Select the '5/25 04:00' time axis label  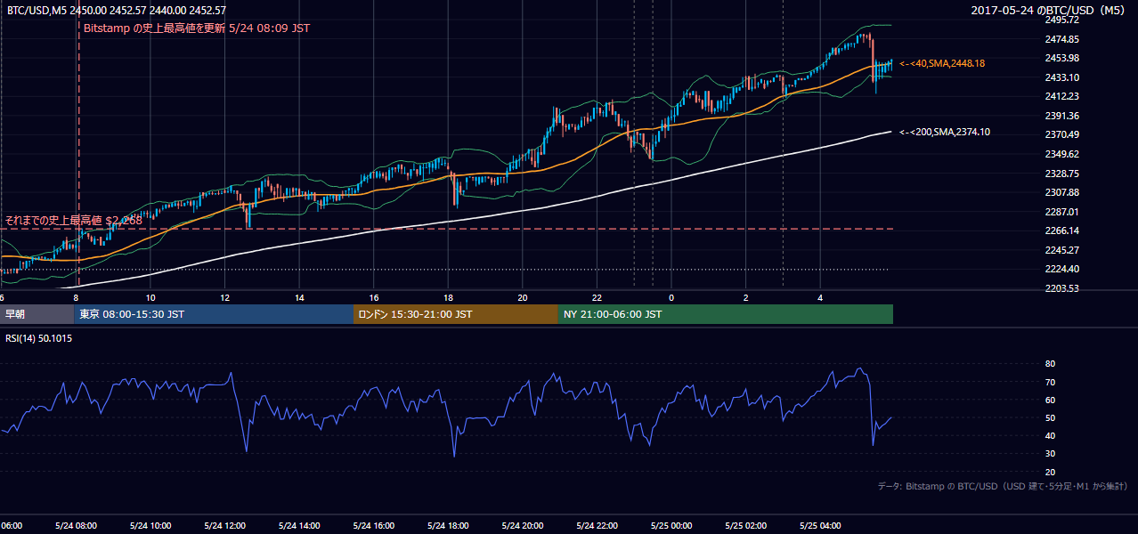point(820,526)
